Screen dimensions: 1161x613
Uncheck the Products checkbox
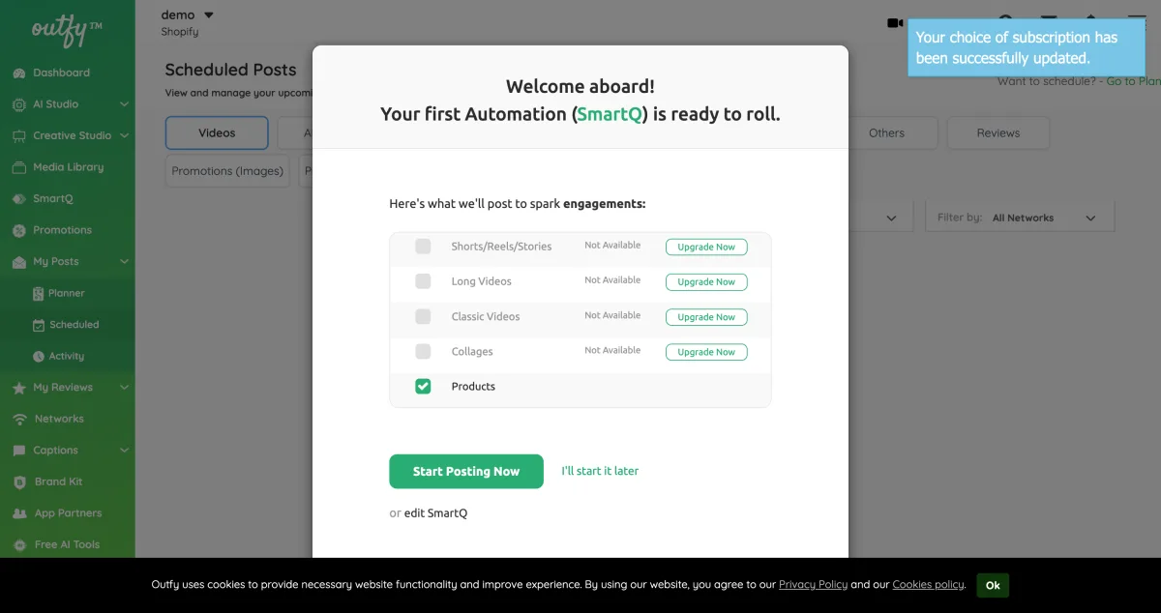(x=423, y=386)
